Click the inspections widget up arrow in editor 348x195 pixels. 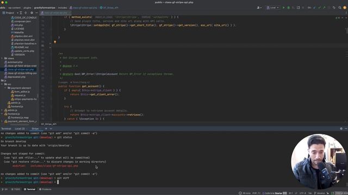[x=343, y=17]
